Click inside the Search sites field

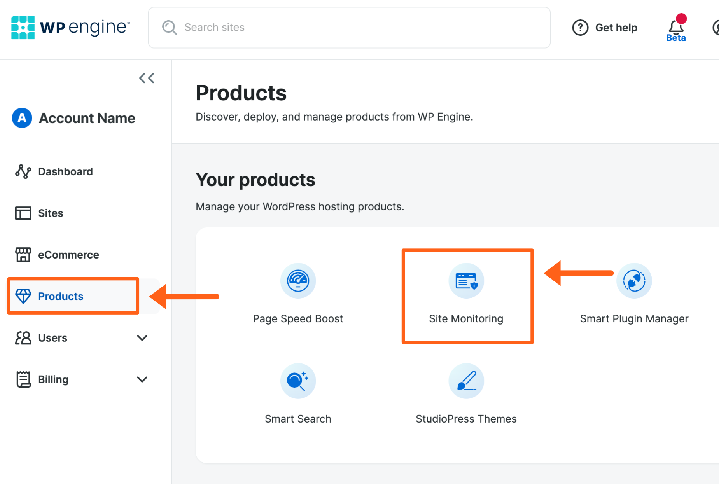click(x=272, y=27)
